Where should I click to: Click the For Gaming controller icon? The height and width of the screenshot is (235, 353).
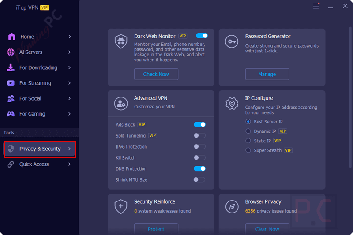(11, 114)
